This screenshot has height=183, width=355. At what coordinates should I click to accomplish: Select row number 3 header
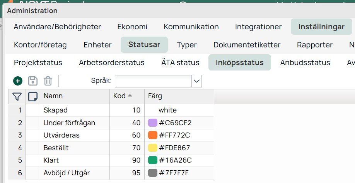[17, 135]
